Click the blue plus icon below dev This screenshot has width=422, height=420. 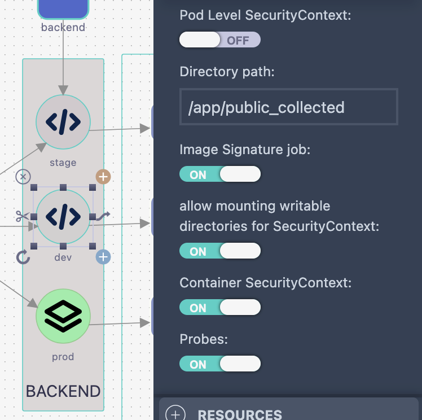tap(103, 257)
